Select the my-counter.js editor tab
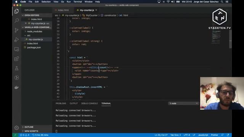The height and width of the screenshot is (137, 244). click(87, 10)
